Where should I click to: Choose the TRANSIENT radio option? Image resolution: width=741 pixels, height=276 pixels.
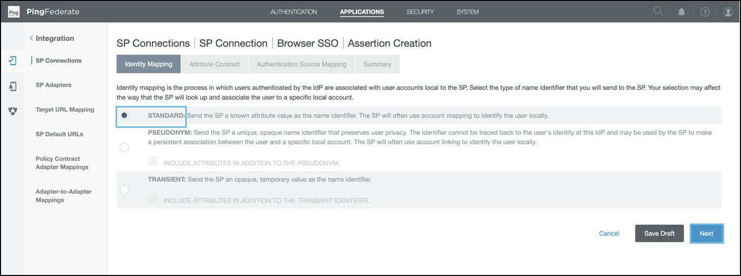(x=124, y=190)
